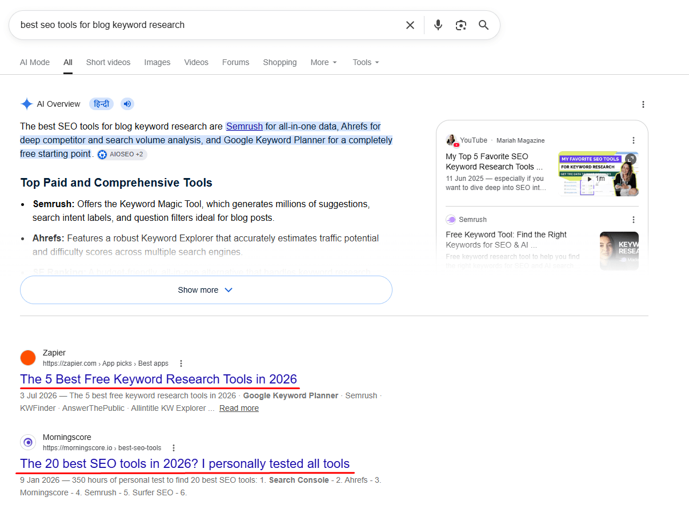Listen to AI Overview audio speaker icon
689x505 pixels.
pyautogui.click(x=127, y=104)
